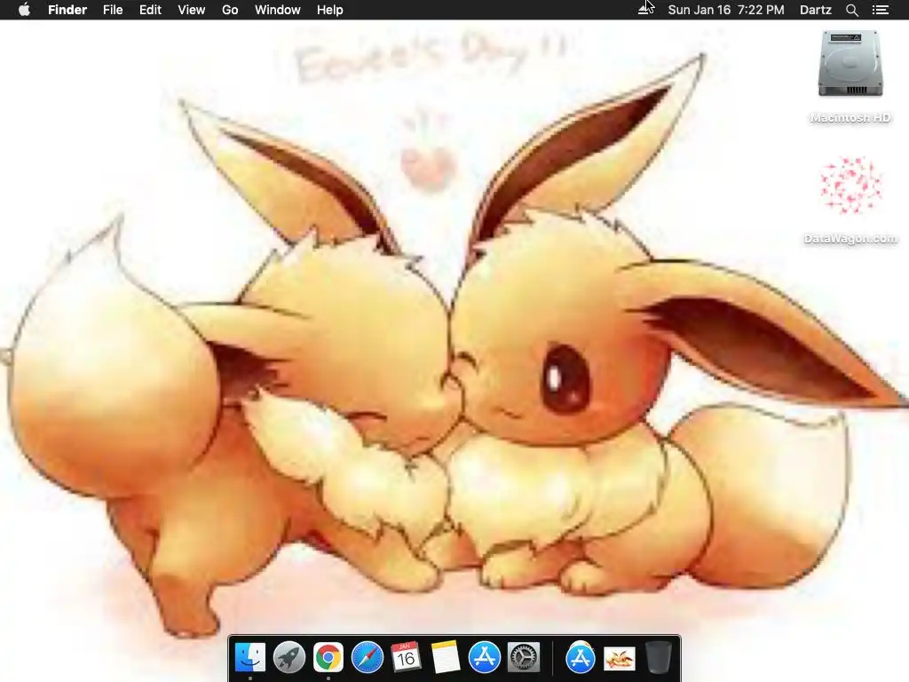The image size is (909, 682).
Task: Open System Preferences gear icon
Action: click(x=524, y=657)
